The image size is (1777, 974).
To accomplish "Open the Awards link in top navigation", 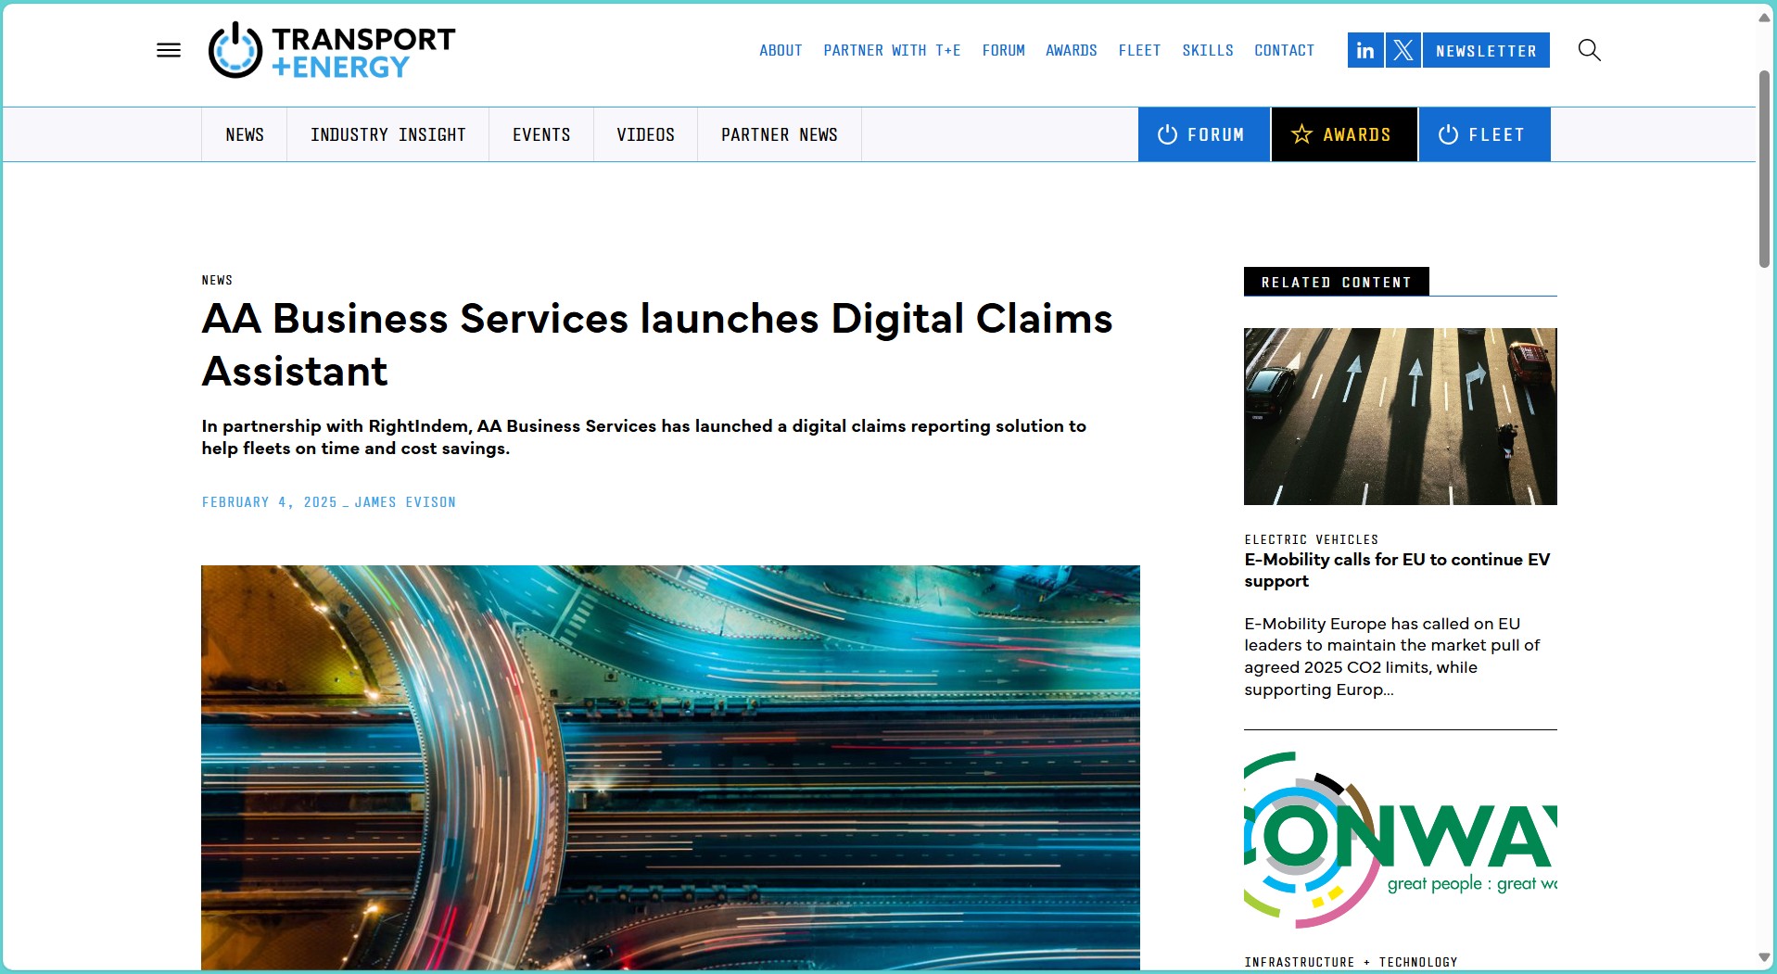I will coord(1071,50).
